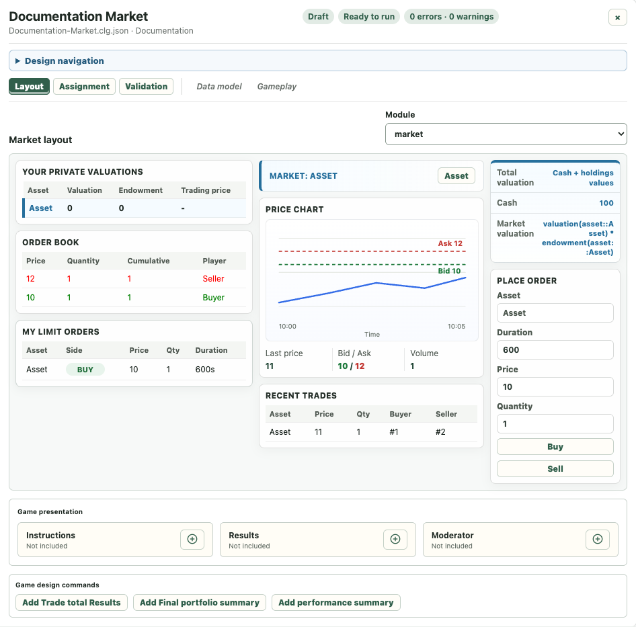636x627 pixels.
Task: Click the Trading price column header
Action: point(206,190)
